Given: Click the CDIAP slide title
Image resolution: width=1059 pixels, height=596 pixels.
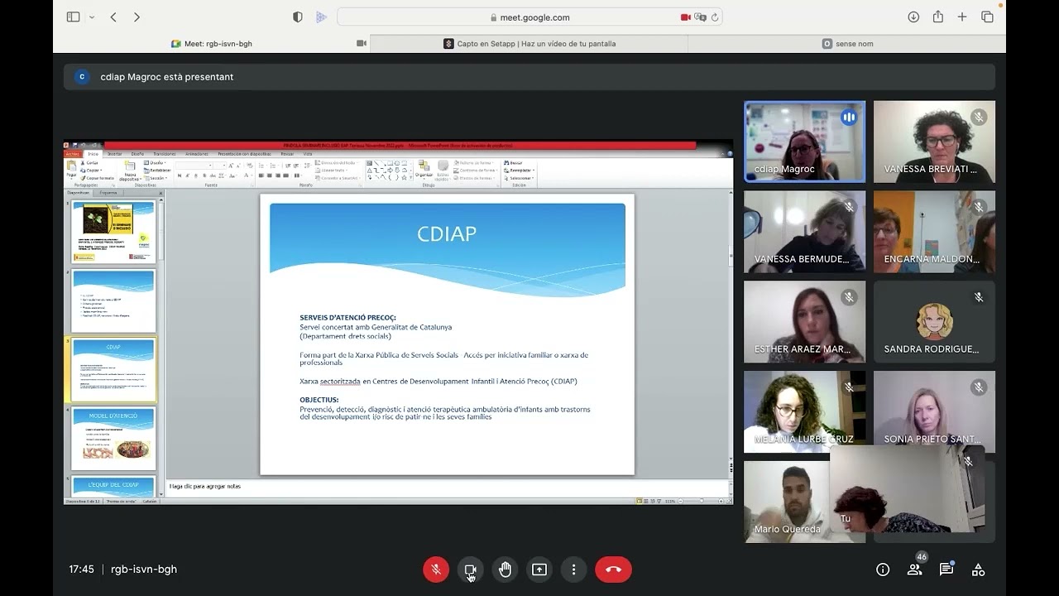Looking at the screenshot, I should tap(447, 233).
